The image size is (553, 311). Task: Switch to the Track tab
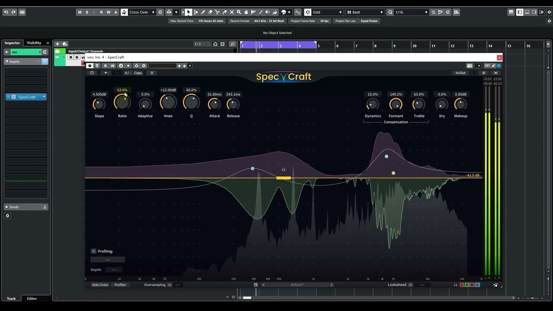[x=11, y=298]
